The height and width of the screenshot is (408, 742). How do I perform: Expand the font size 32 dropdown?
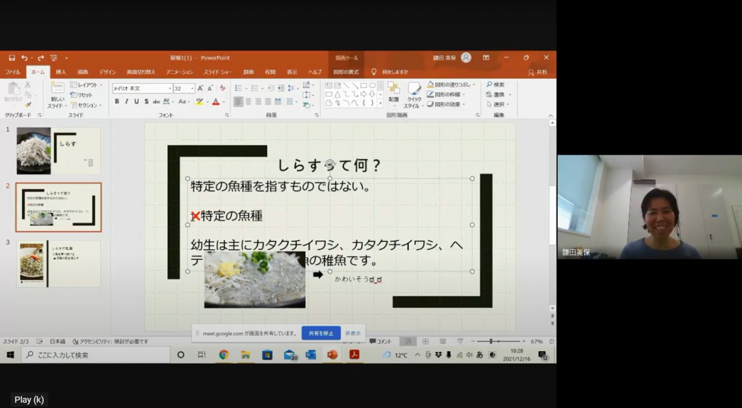[x=192, y=88]
